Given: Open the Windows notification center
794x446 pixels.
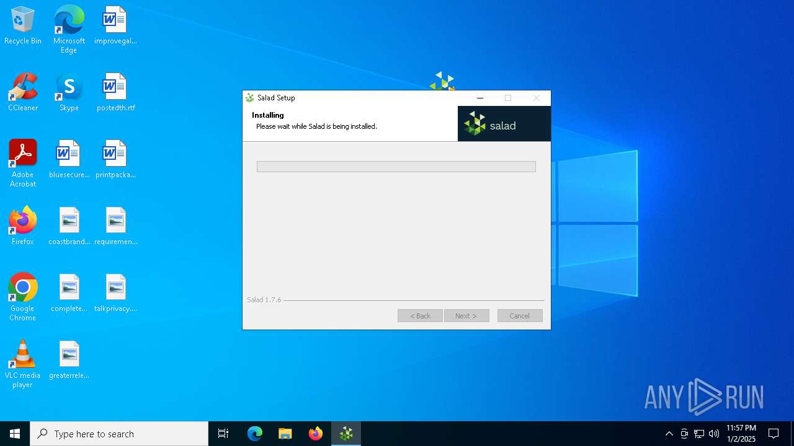Looking at the screenshot, I should [x=774, y=434].
